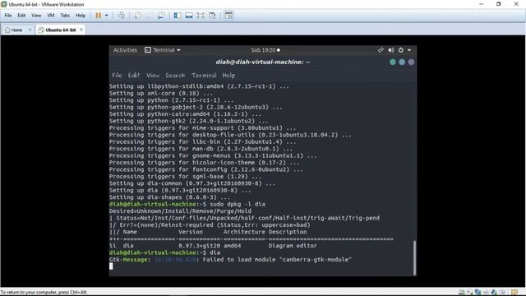Click the 'sudo dpkg -l dia' command text
Viewport: 526px width, 296px height.
238,204
